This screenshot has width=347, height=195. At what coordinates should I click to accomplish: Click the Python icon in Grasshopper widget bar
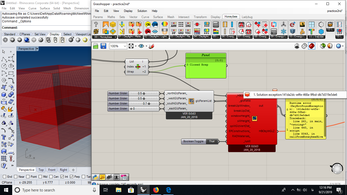pos(96,177)
